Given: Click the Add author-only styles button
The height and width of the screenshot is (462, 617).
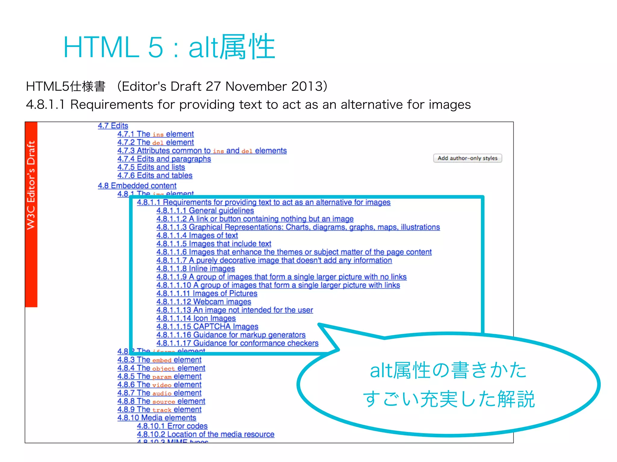Looking at the screenshot, I should pyautogui.click(x=467, y=158).
